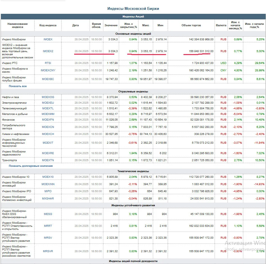This screenshot has width=266, height=264.
Task: Click MOEXRE min value 6 202
Action: 163,153
